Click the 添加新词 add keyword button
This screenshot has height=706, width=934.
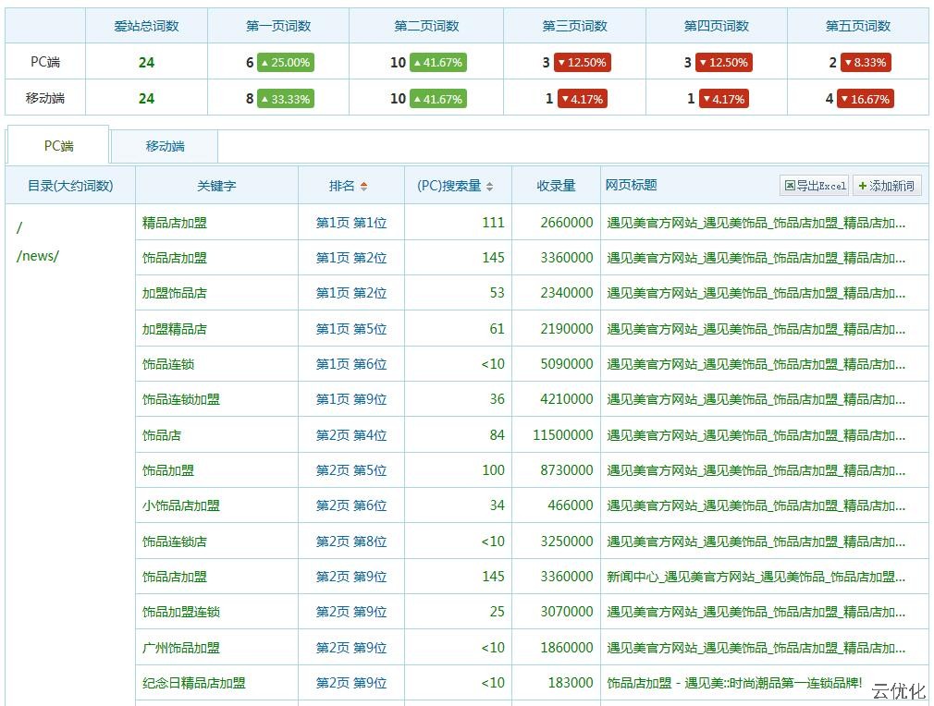(x=886, y=186)
